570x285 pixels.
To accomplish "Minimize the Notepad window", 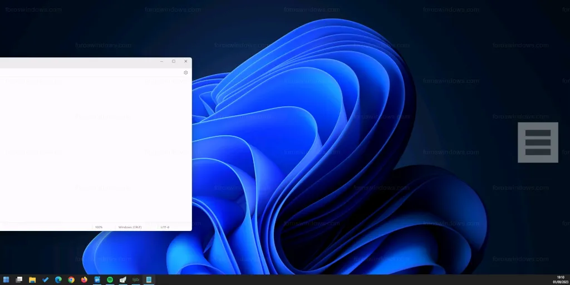I will click(162, 61).
